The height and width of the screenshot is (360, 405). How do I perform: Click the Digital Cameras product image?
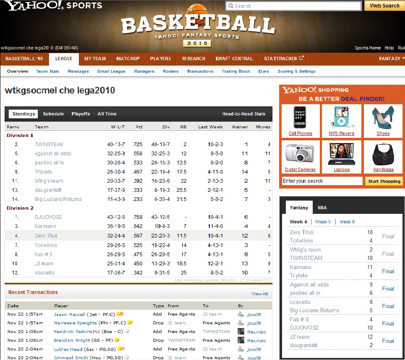pyautogui.click(x=300, y=153)
